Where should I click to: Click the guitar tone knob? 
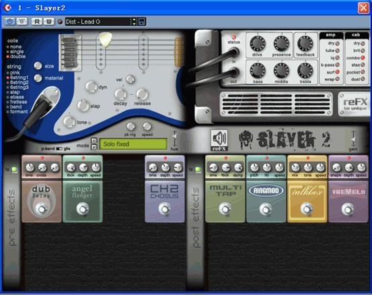pyautogui.click(x=69, y=122)
